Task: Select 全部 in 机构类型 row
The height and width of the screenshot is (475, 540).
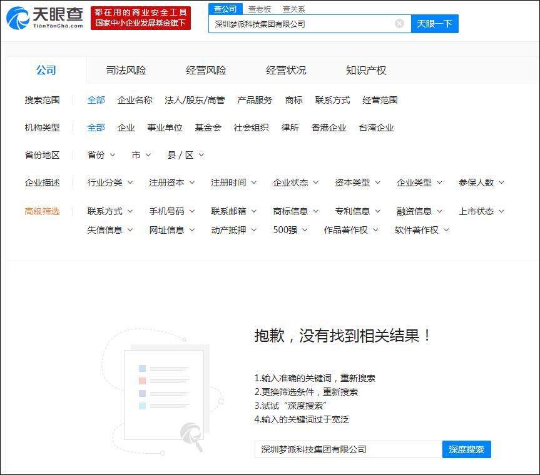Action: pyautogui.click(x=96, y=127)
